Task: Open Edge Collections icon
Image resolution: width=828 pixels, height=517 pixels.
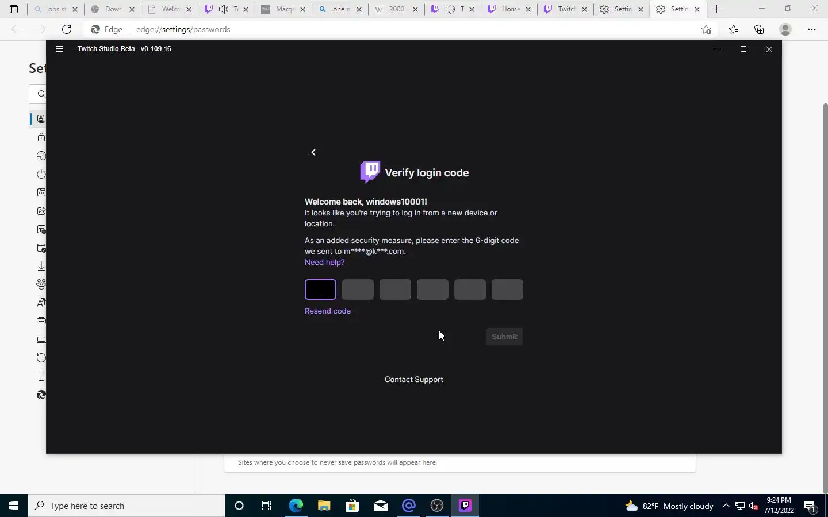Action: point(759,29)
